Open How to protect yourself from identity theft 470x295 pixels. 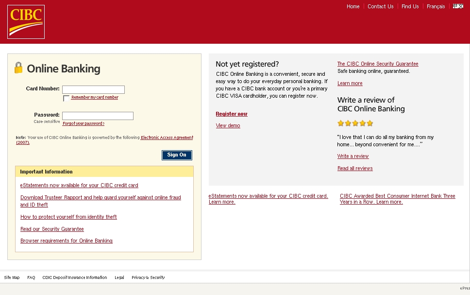68,217
